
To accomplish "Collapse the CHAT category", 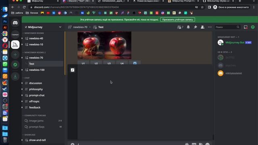I will (x=26, y=78).
